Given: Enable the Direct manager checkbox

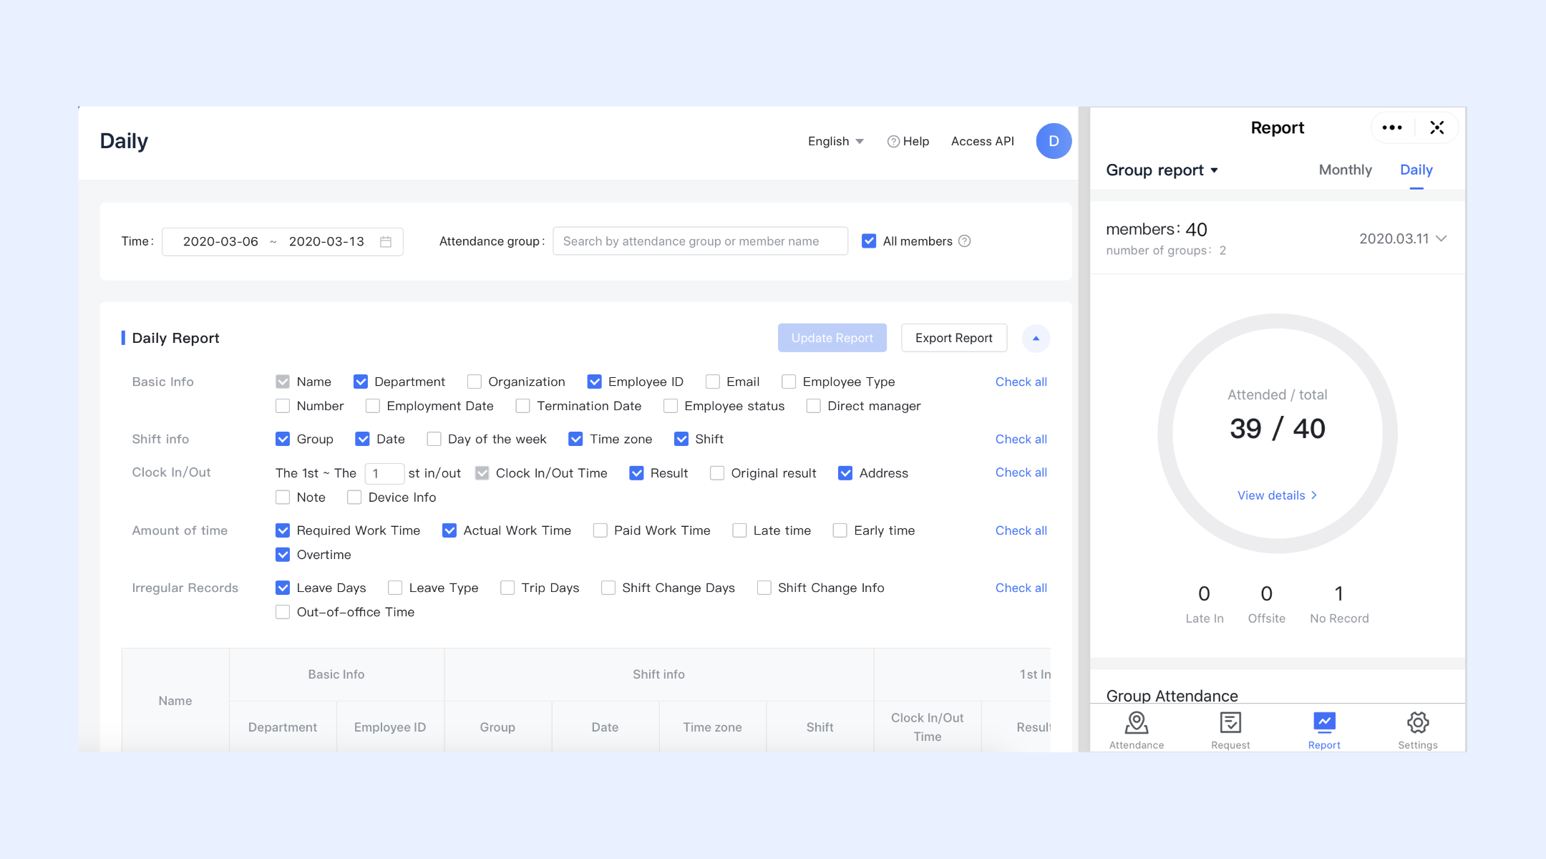Looking at the screenshot, I should coord(814,407).
